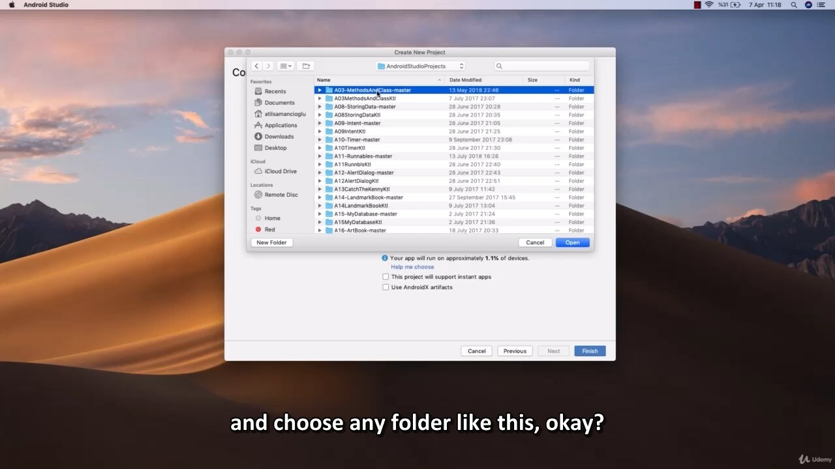Select the A14-LandmarkBook-master folder
The height and width of the screenshot is (469, 835).
(454, 197)
